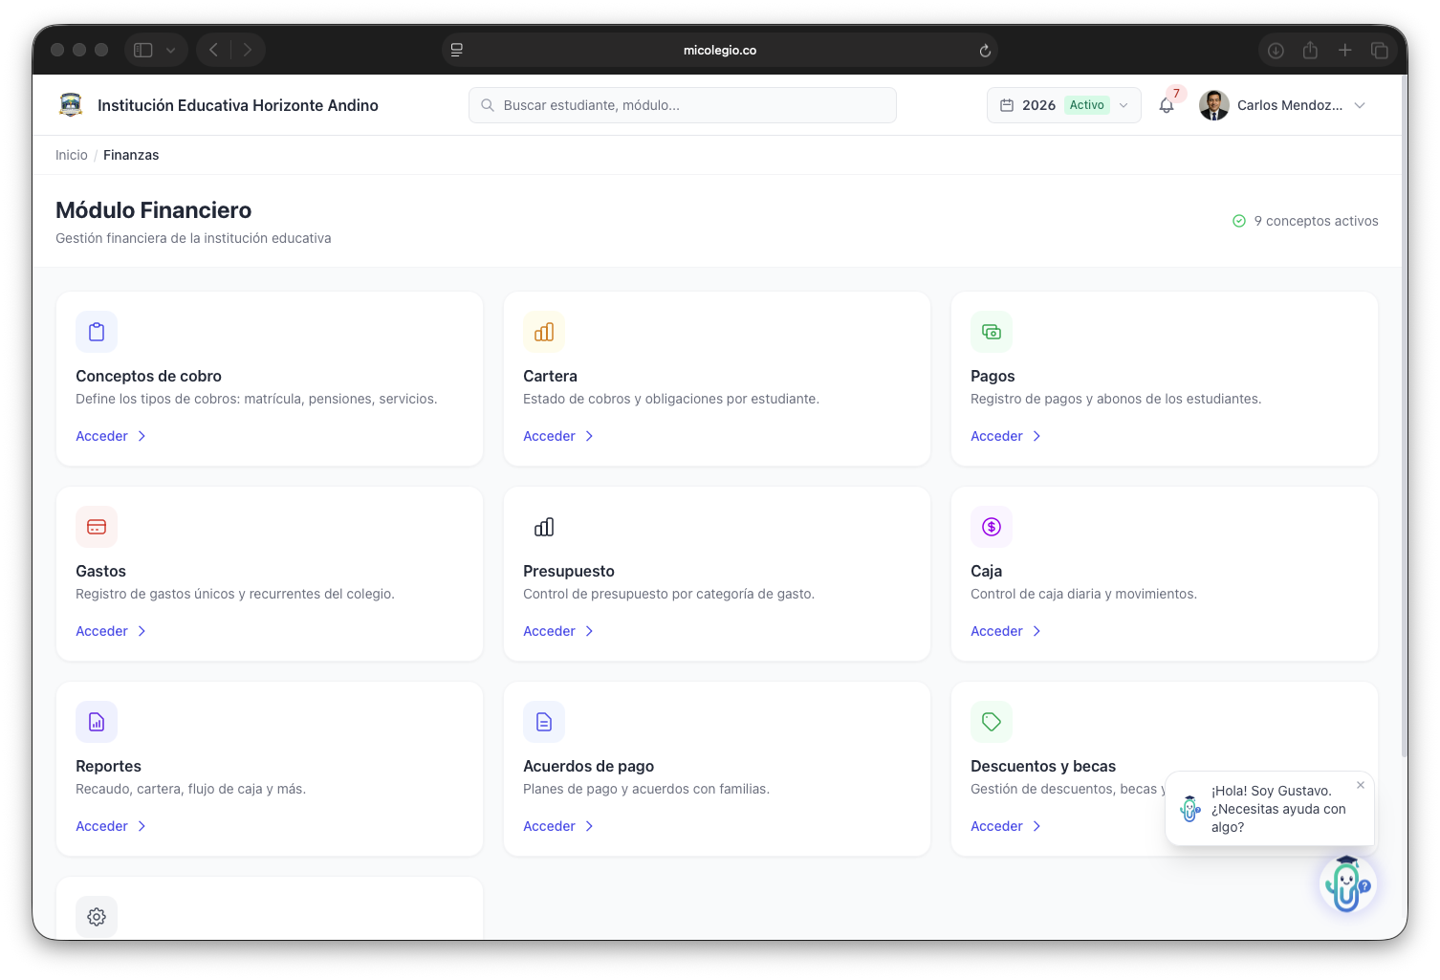Click Carlos Mendoza profile avatar
The height and width of the screenshot is (980, 1440).
tap(1214, 105)
